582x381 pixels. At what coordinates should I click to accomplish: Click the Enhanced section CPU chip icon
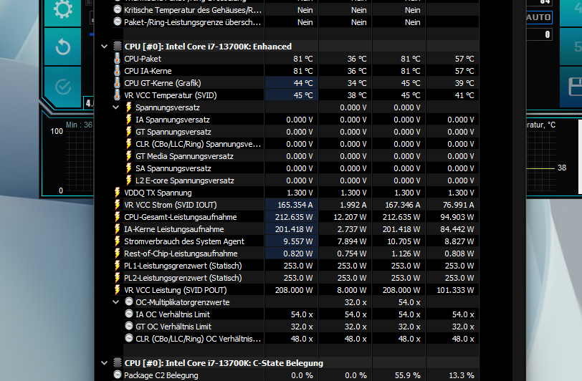click(118, 47)
